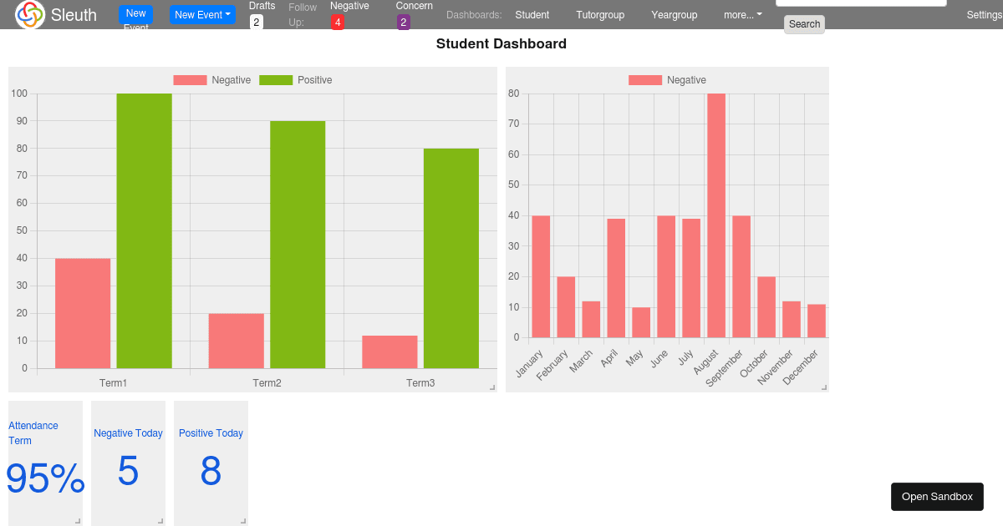The height and width of the screenshot is (526, 1003).
Task: Select the Follow Up indicator
Action: (x=303, y=14)
